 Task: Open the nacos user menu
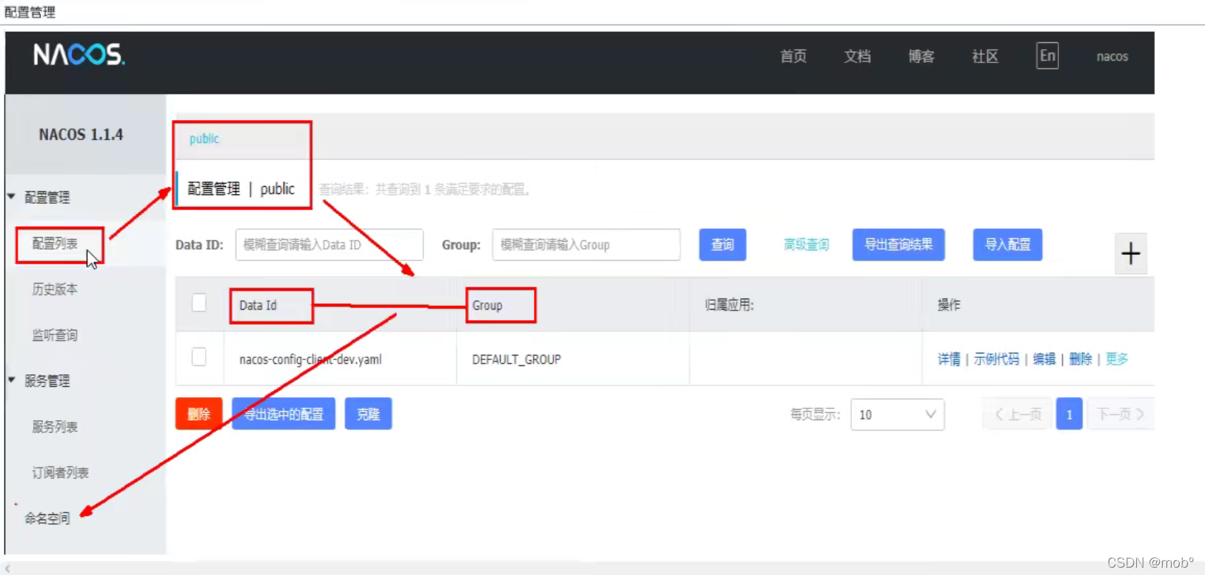[1112, 56]
